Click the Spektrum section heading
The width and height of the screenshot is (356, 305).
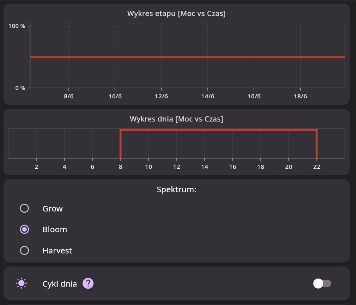pyautogui.click(x=176, y=189)
